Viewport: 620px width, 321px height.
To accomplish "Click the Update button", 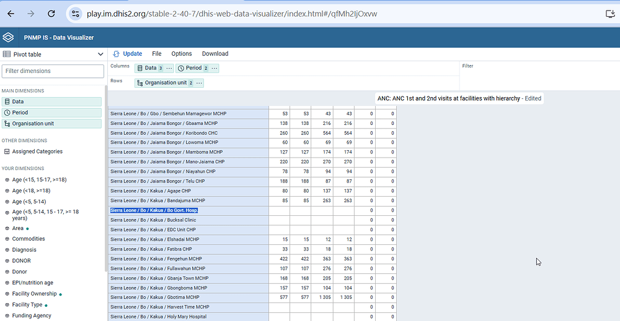I will tap(127, 54).
